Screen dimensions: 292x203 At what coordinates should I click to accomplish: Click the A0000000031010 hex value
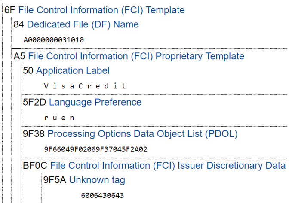pyautogui.click(x=54, y=40)
